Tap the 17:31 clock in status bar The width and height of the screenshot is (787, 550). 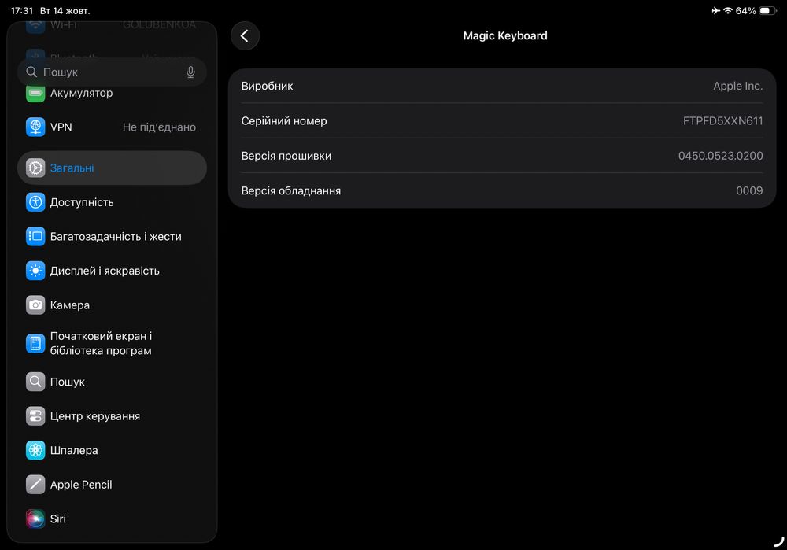[21, 10]
